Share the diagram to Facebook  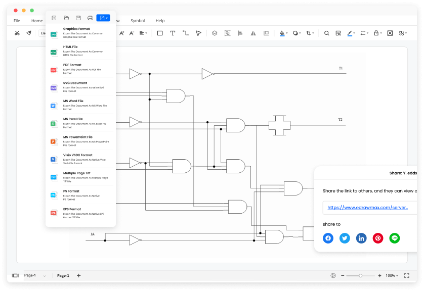[x=328, y=238]
